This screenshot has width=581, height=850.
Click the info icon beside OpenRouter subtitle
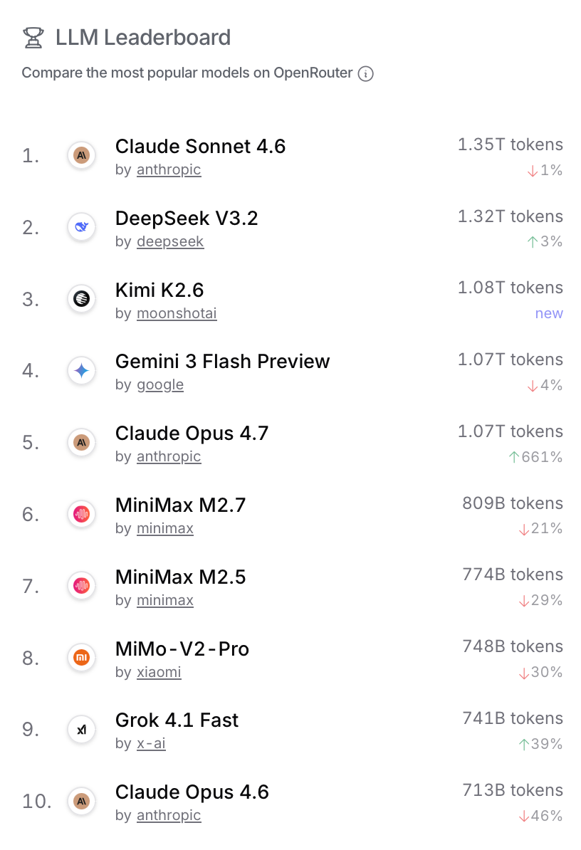365,73
